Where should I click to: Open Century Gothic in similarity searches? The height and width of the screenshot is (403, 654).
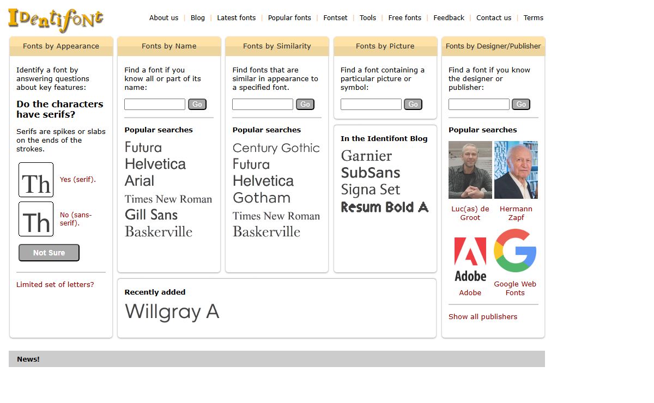point(276,148)
